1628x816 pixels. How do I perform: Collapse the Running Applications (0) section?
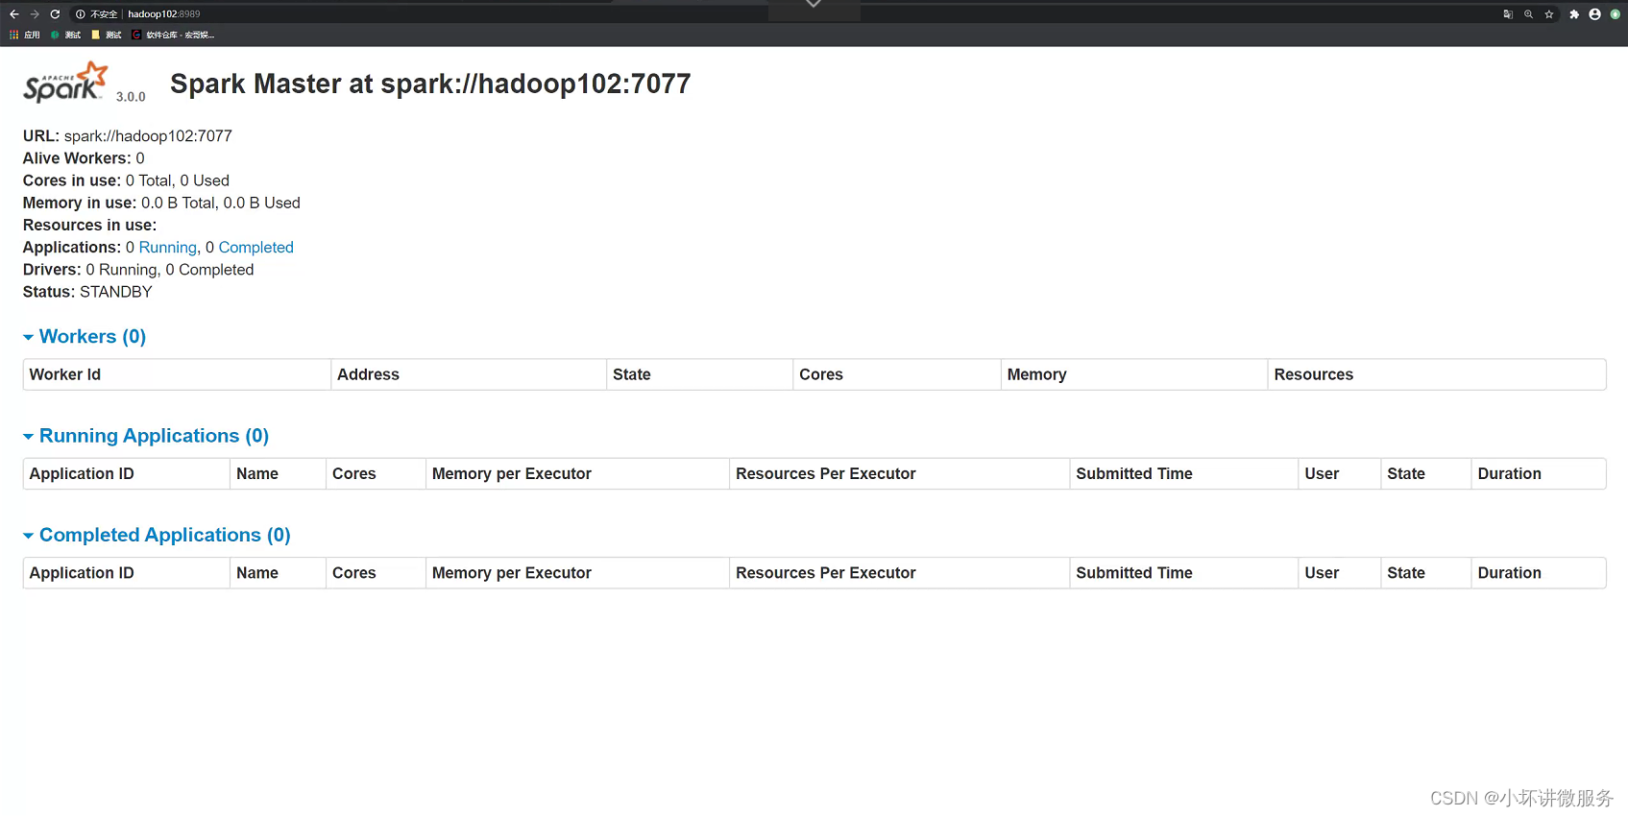point(146,436)
